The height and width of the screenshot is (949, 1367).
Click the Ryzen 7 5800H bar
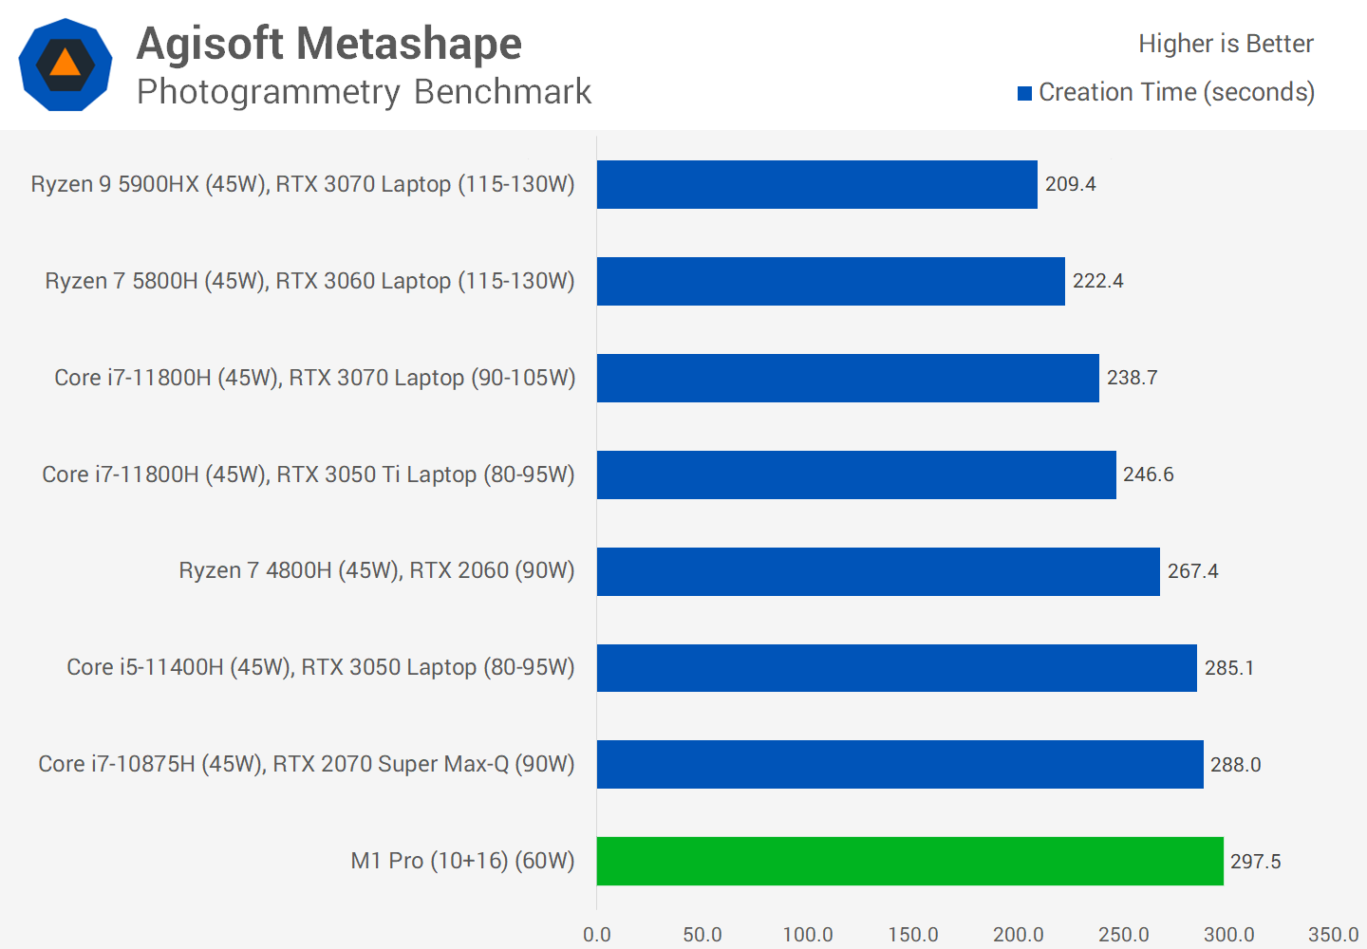831,281
